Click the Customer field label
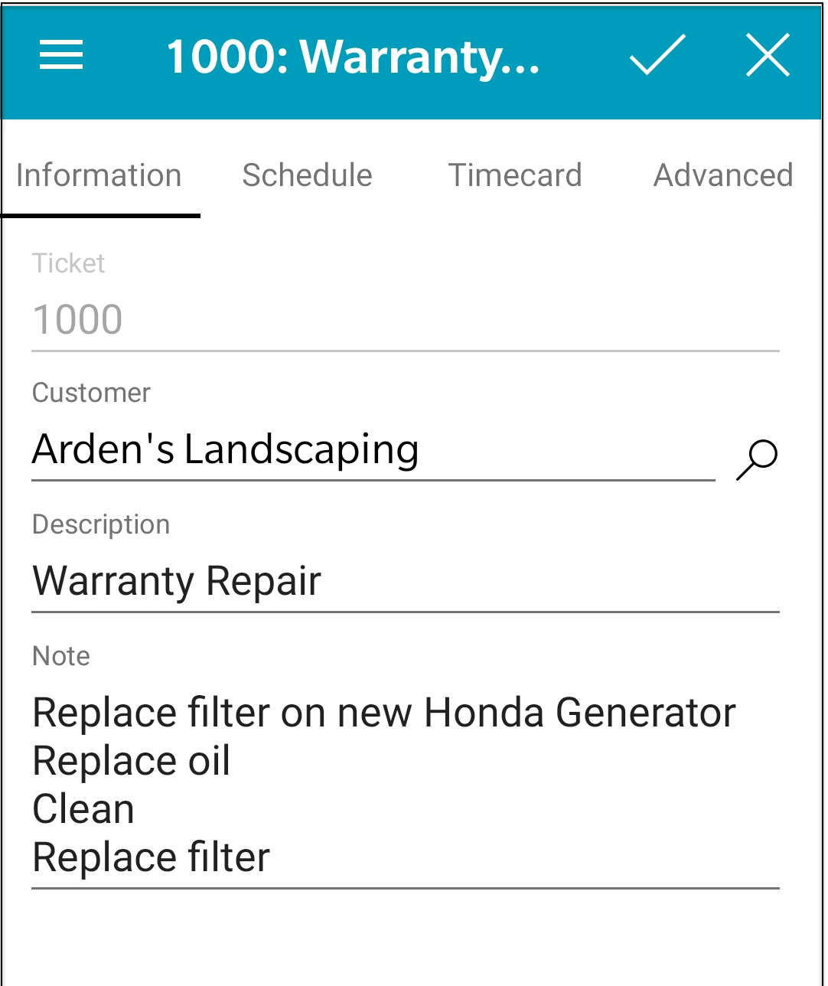The image size is (828, 986). click(91, 393)
